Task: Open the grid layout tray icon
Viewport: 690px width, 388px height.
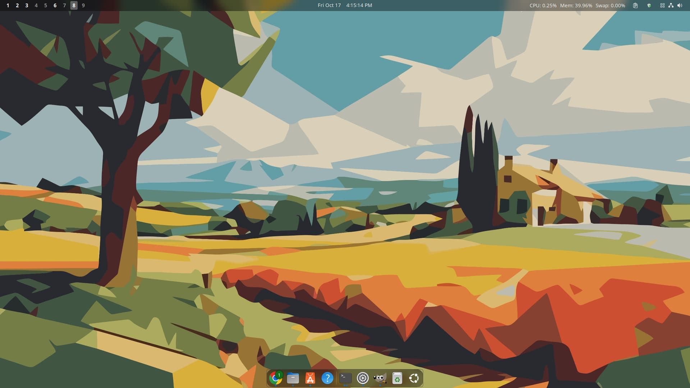Action: (x=662, y=5)
